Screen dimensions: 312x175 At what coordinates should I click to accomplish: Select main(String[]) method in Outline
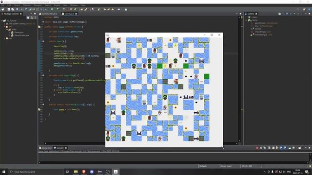click(x=263, y=35)
